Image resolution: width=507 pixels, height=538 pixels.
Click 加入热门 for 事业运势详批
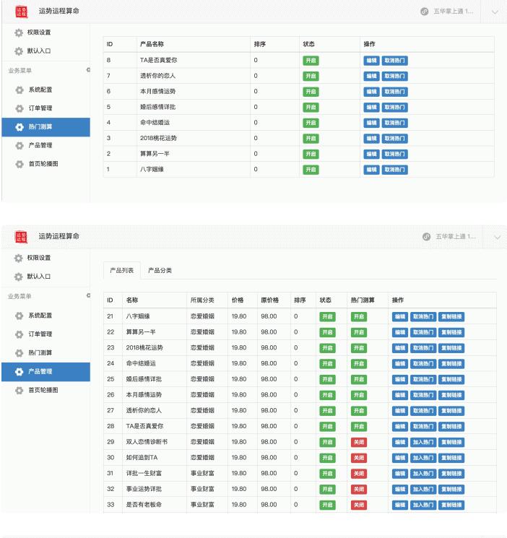tap(422, 488)
